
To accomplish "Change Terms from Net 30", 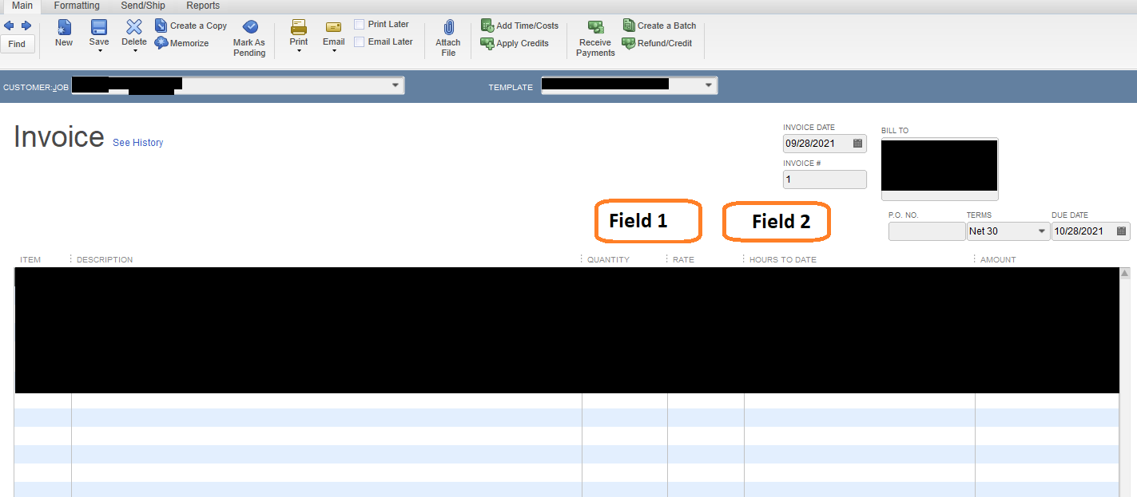I will 1042,231.
